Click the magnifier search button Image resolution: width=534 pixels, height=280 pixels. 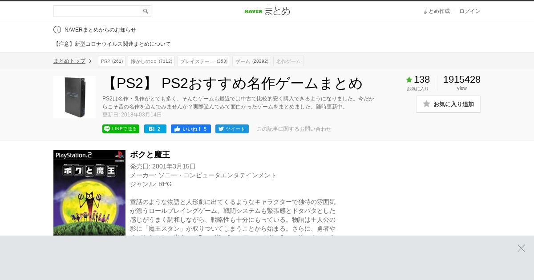pyautogui.click(x=146, y=11)
